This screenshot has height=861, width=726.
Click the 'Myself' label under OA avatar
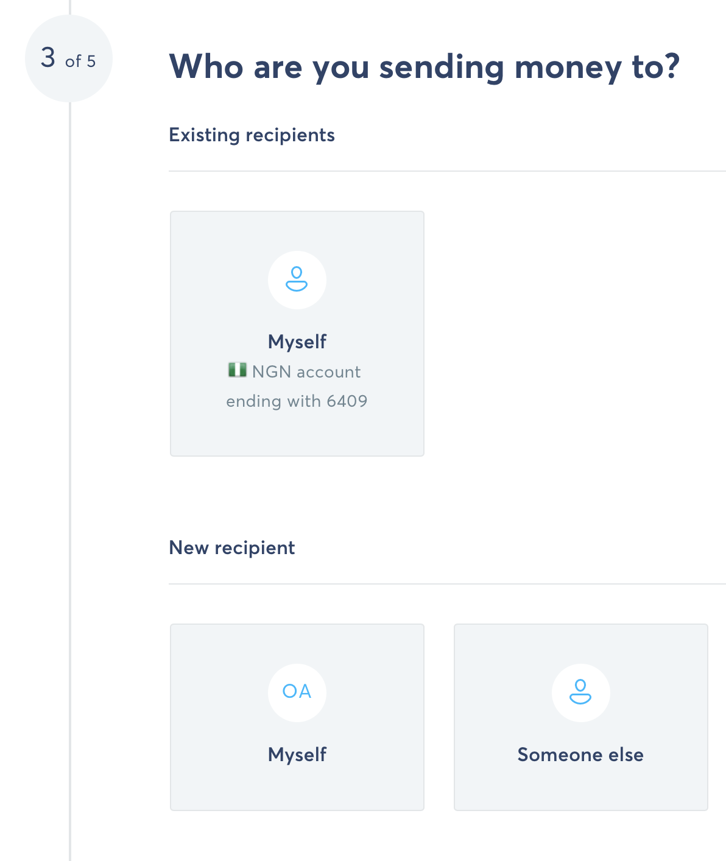297,755
